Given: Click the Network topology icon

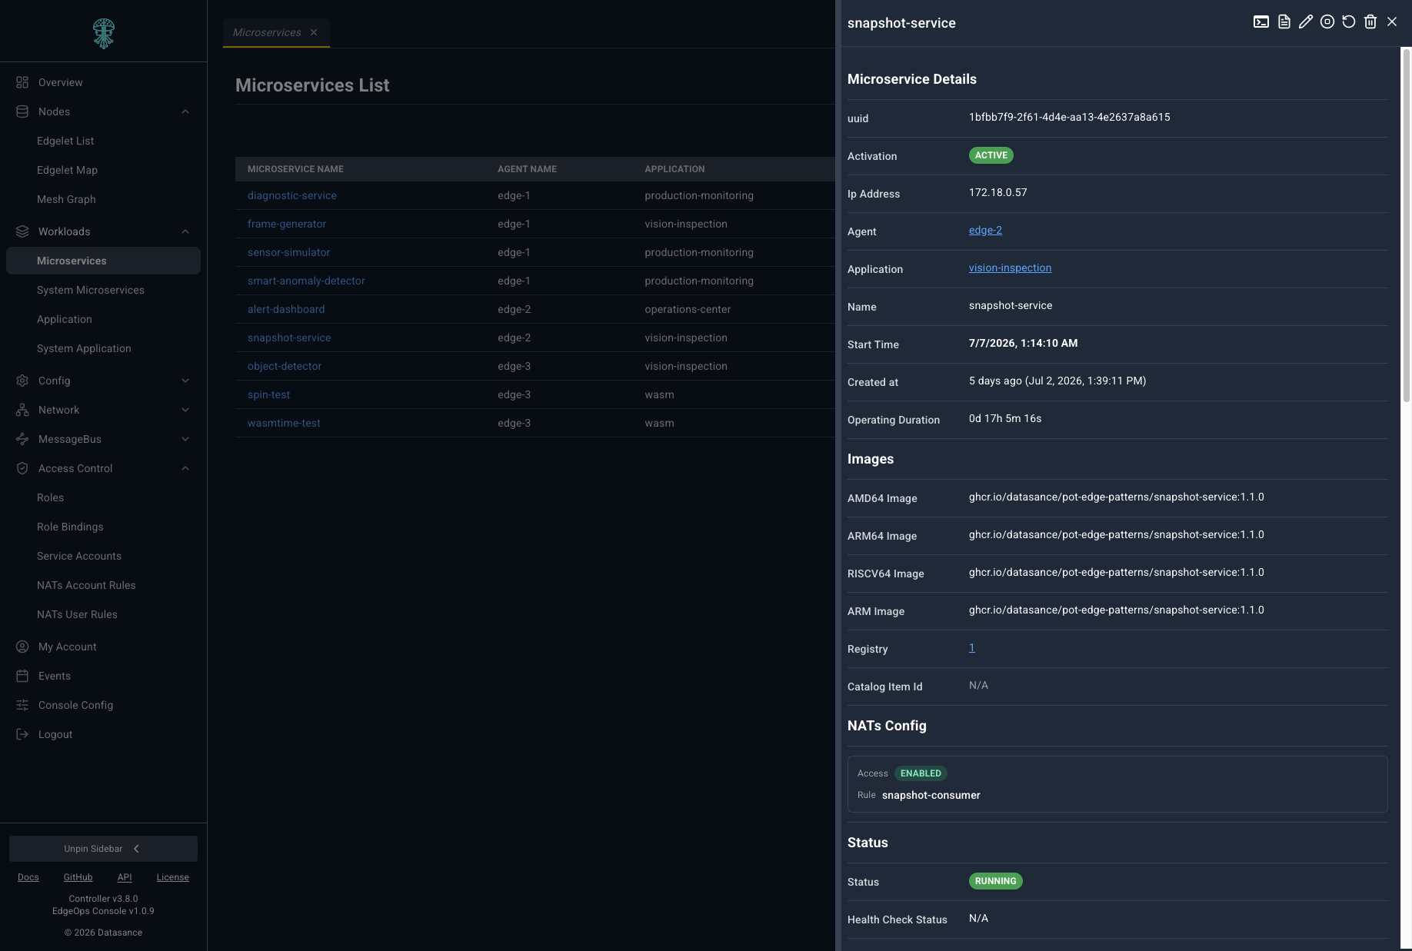Looking at the screenshot, I should pyautogui.click(x=22, y=410).
